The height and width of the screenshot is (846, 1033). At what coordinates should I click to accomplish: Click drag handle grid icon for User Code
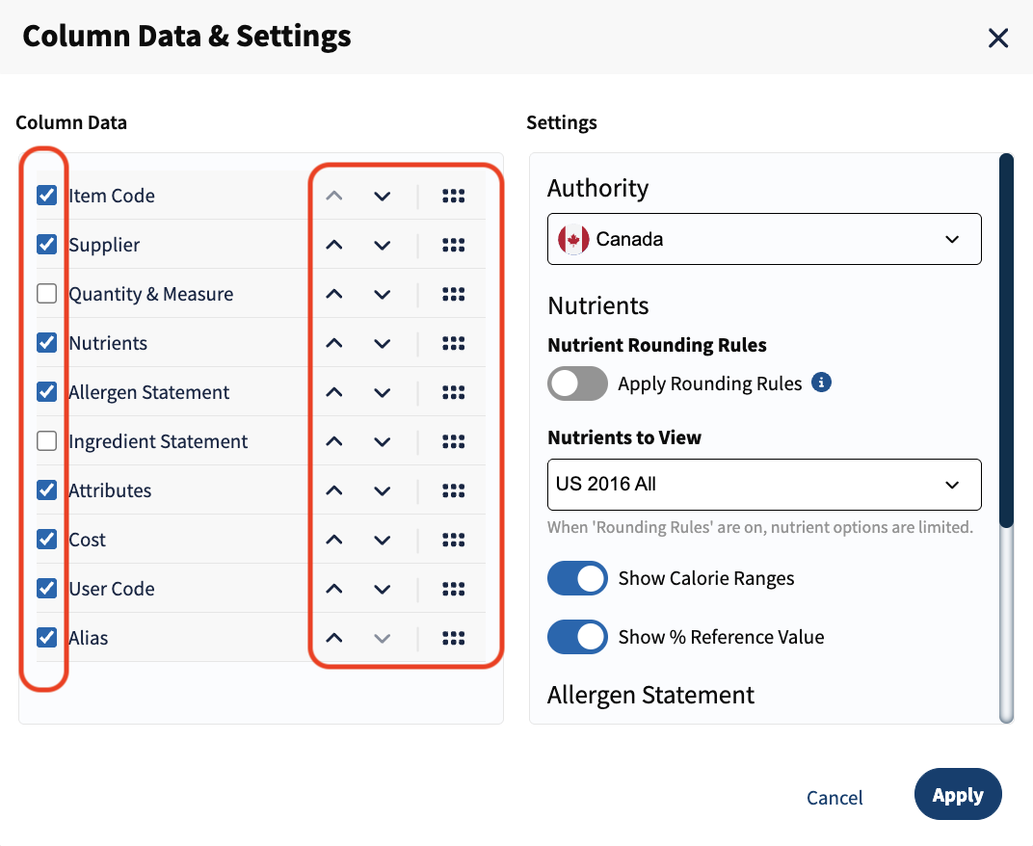tap(453, 589)
